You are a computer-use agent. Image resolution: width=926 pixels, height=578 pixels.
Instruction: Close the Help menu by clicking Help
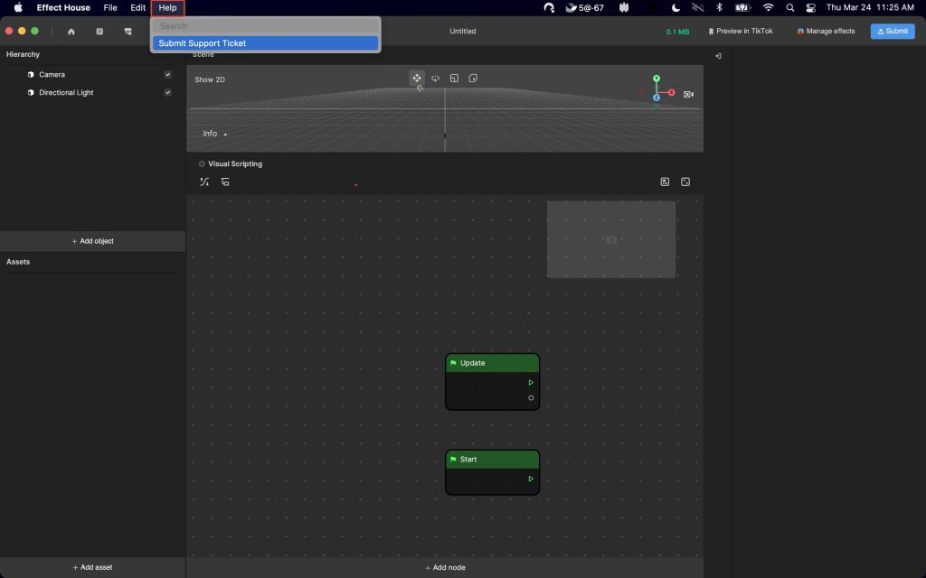(x=167, y=7)
